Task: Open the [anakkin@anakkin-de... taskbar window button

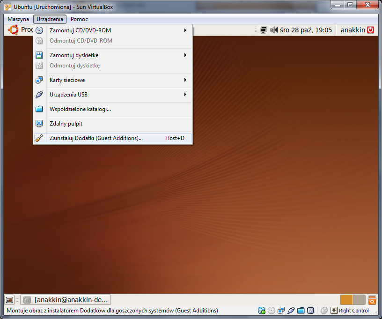Action: [66, 300]
